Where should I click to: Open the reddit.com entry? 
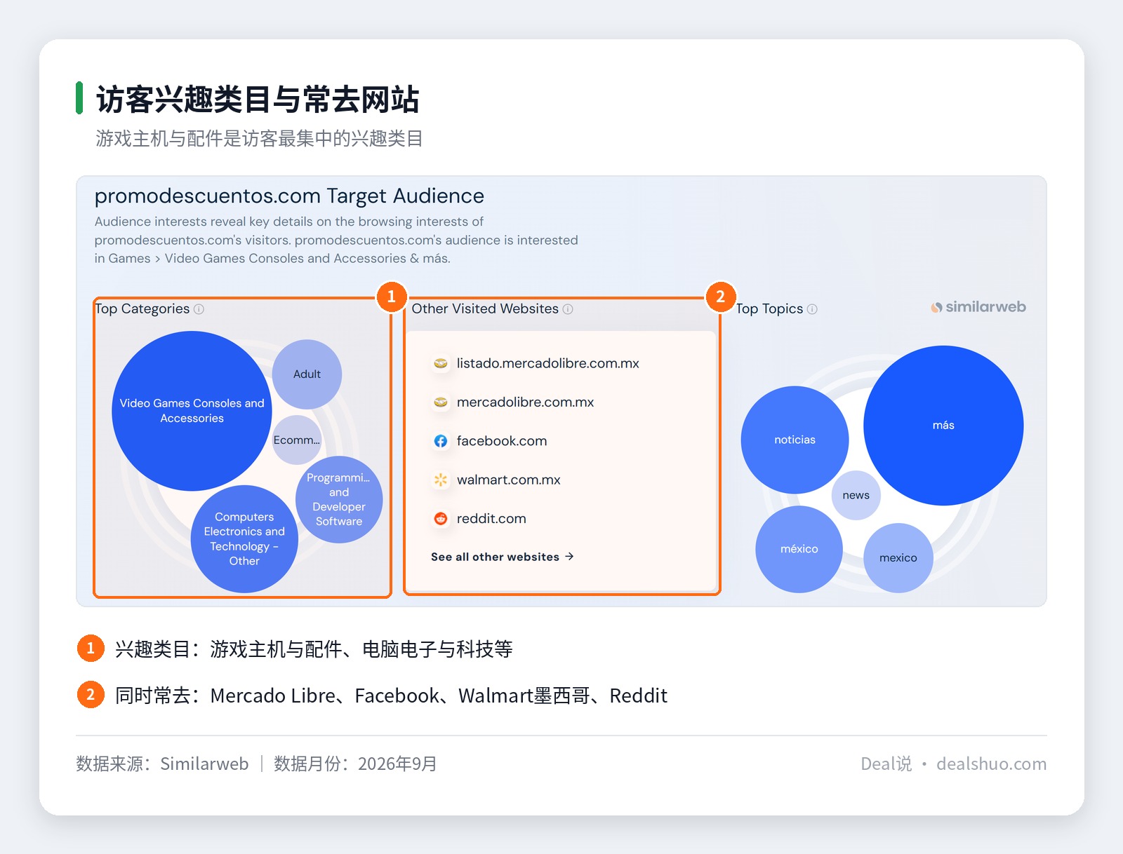pos(491,519)
